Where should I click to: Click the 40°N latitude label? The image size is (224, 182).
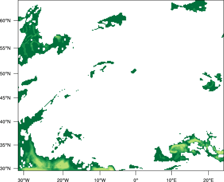tap(5, 122)
